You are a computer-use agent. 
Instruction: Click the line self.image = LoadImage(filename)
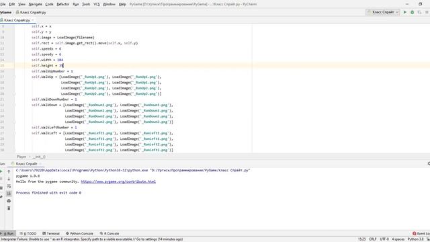pyautogui.click(x=62, y=38)
